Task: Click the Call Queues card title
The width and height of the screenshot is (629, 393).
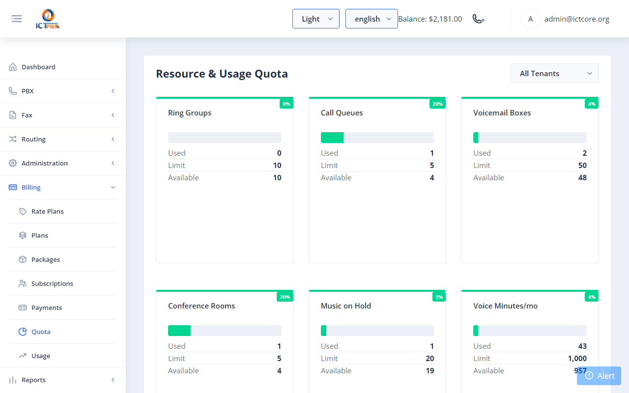Action: (342, 113)
